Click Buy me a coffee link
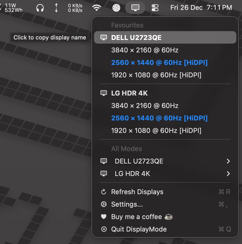 (x=165, y=217)
